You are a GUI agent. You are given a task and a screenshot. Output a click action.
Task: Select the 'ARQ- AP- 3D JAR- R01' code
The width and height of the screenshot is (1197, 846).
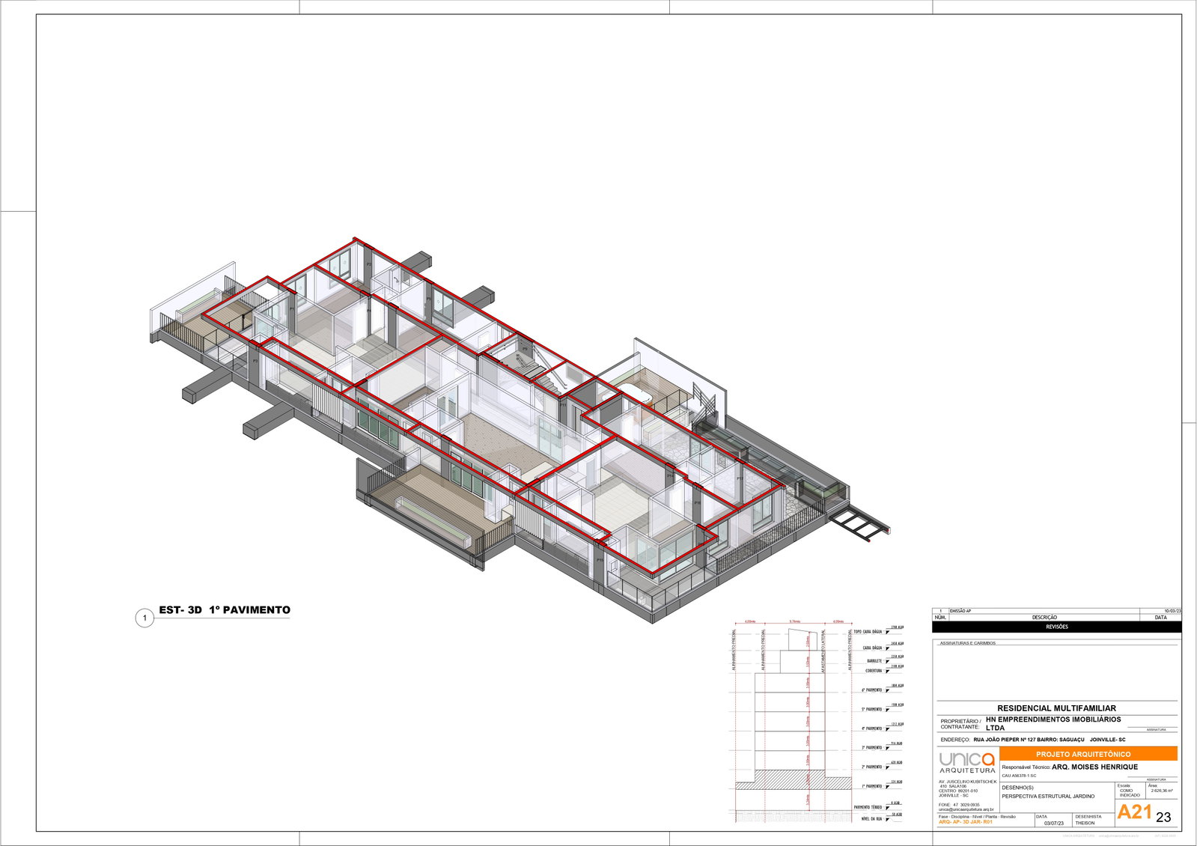click(965, 822)
